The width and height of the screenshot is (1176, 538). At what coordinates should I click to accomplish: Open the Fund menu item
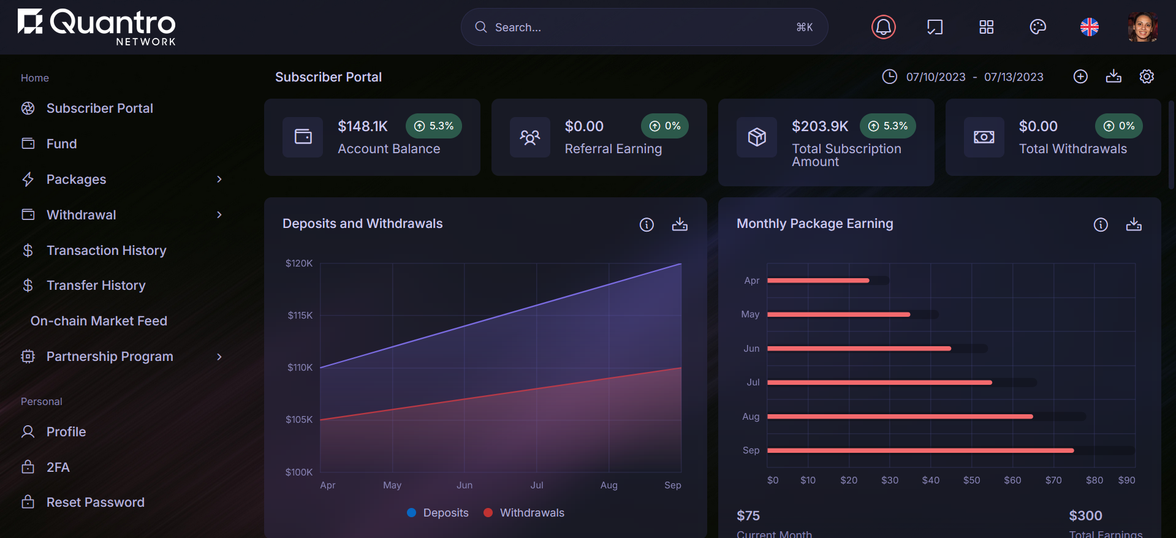coord(61,144)
